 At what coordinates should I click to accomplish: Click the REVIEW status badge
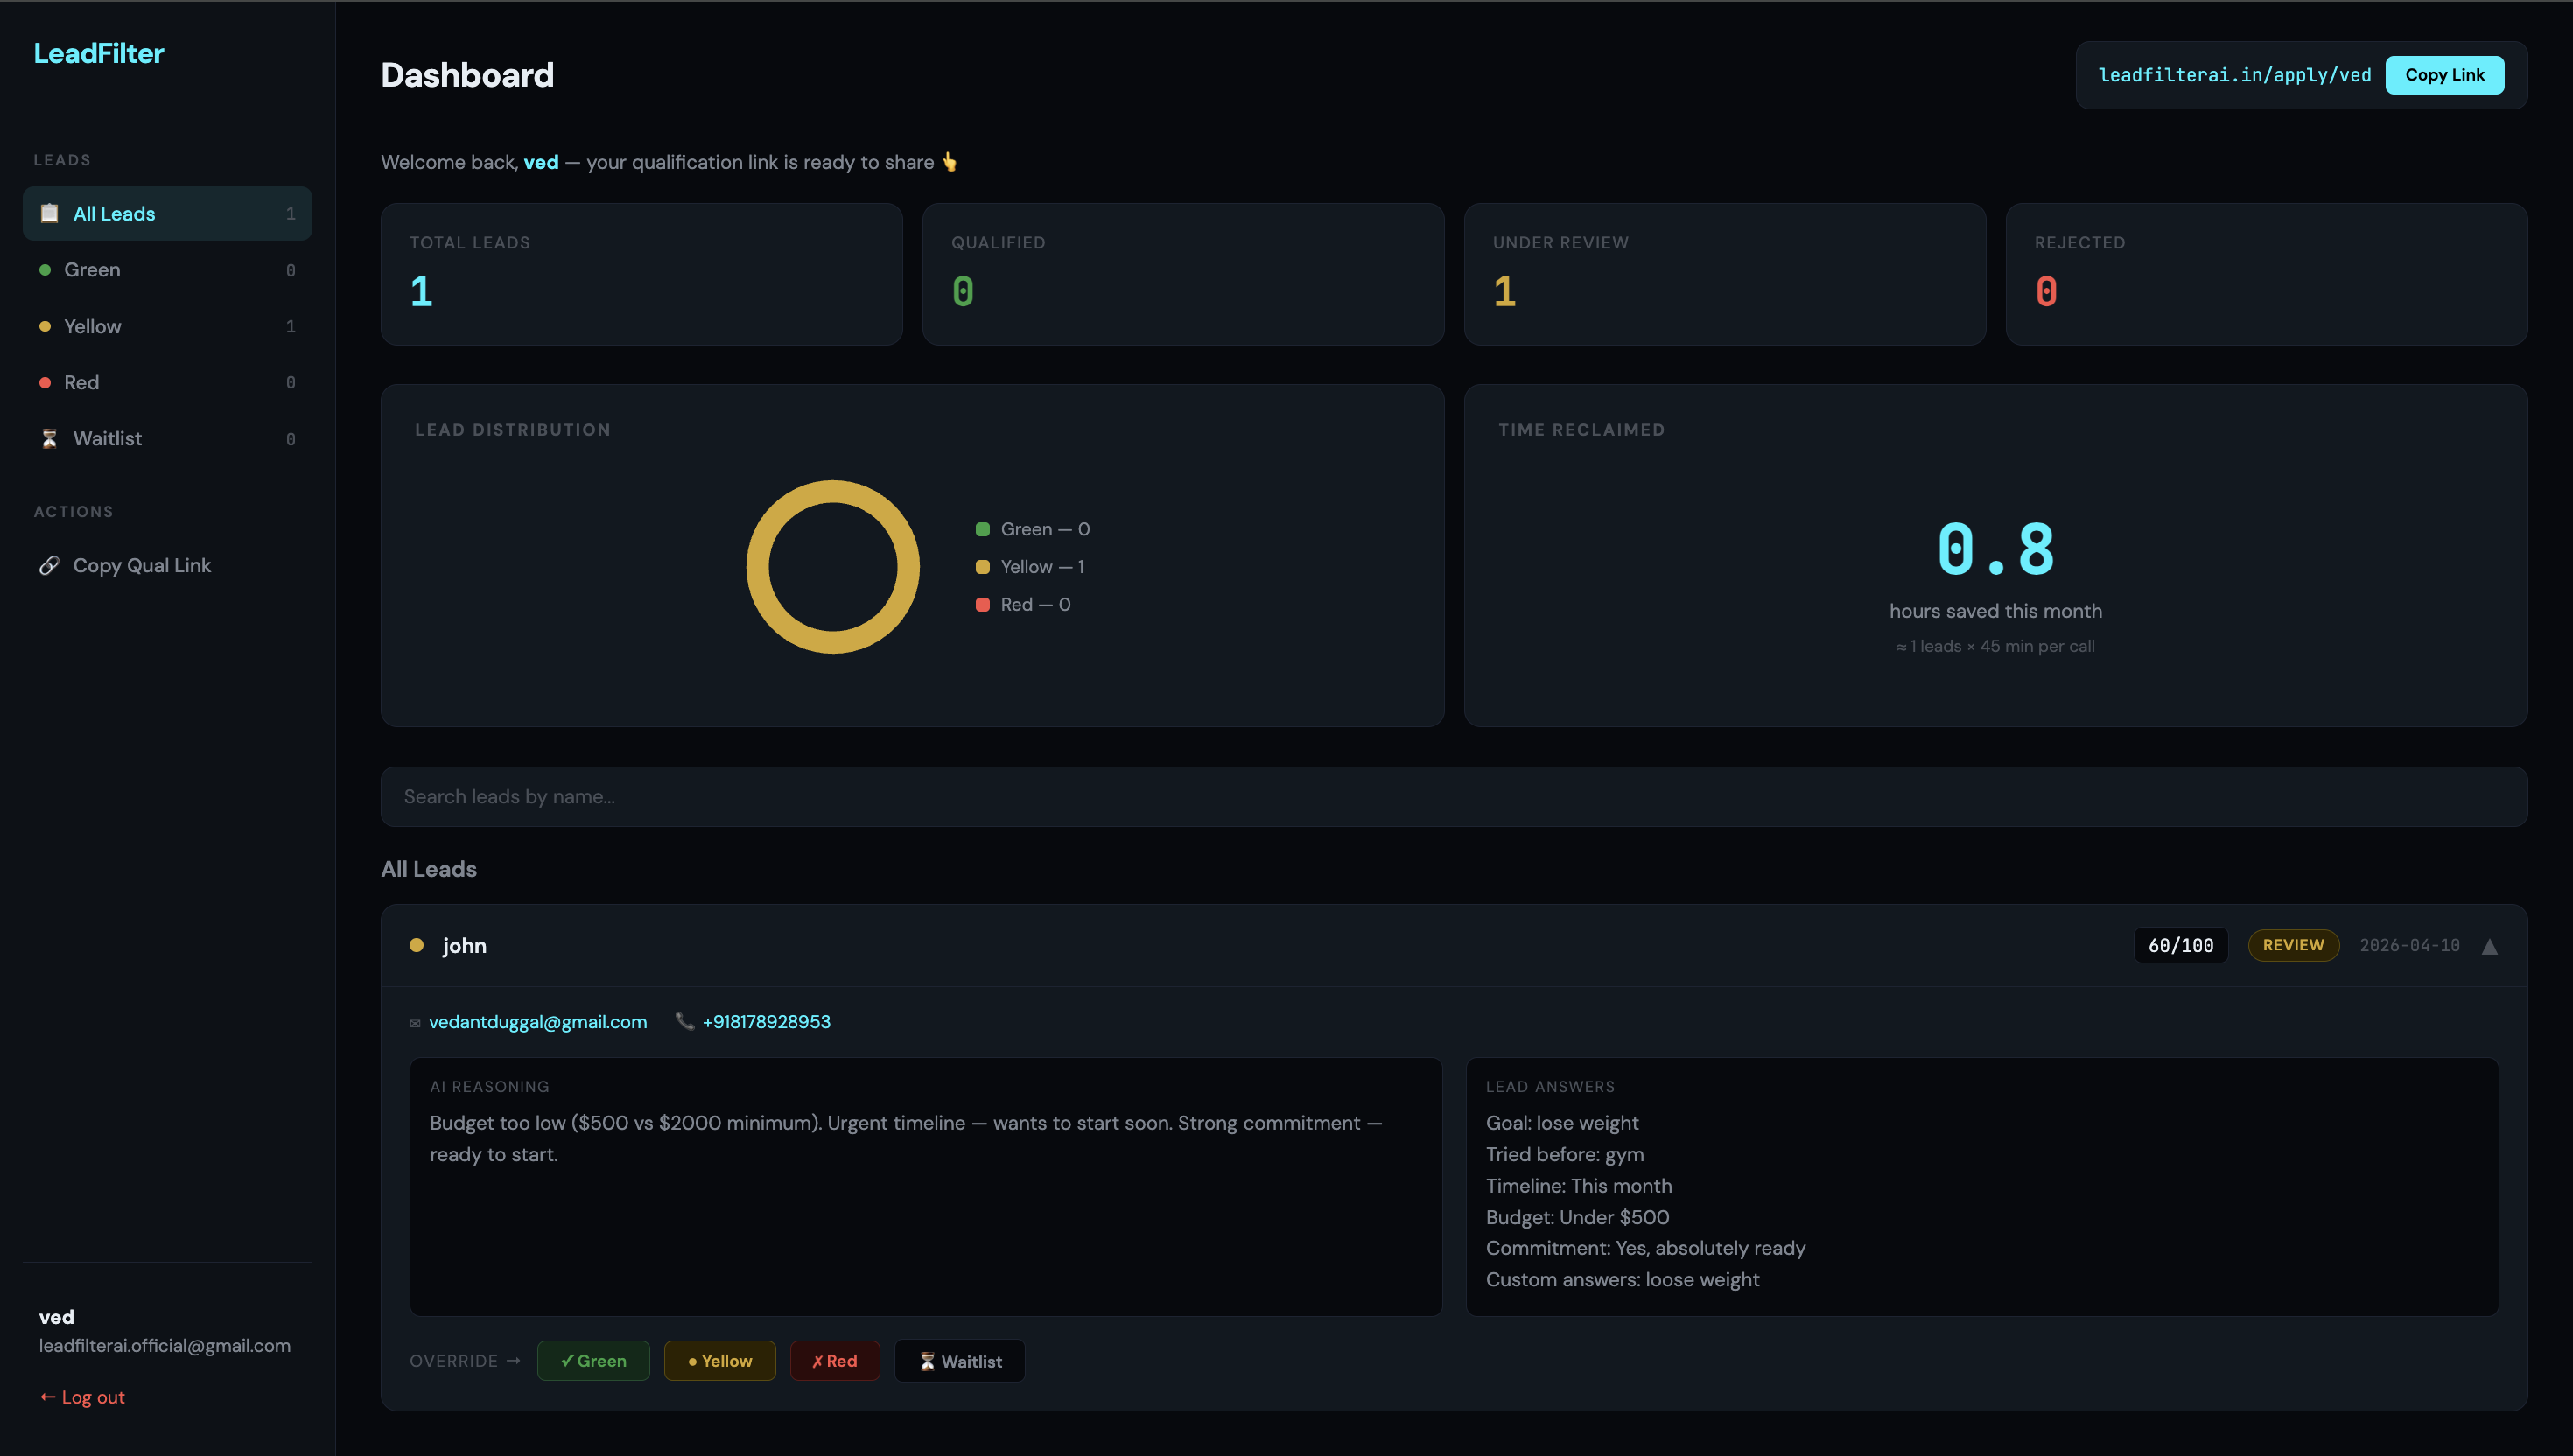coord(2292,945)
